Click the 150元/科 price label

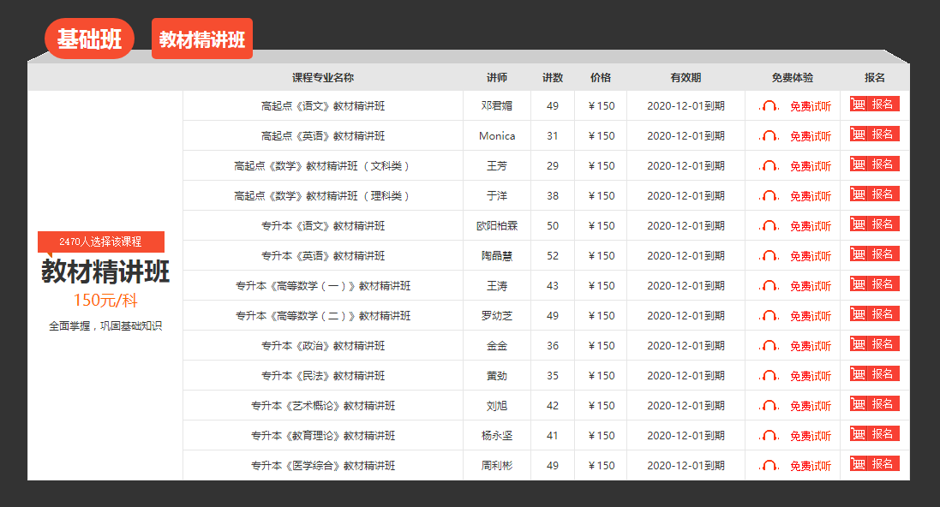click(105, 301)
